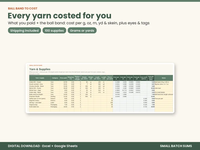Click the footer 'SMALL BATCH SUMS' brand text
200x150 pixels.
point(176,146)
